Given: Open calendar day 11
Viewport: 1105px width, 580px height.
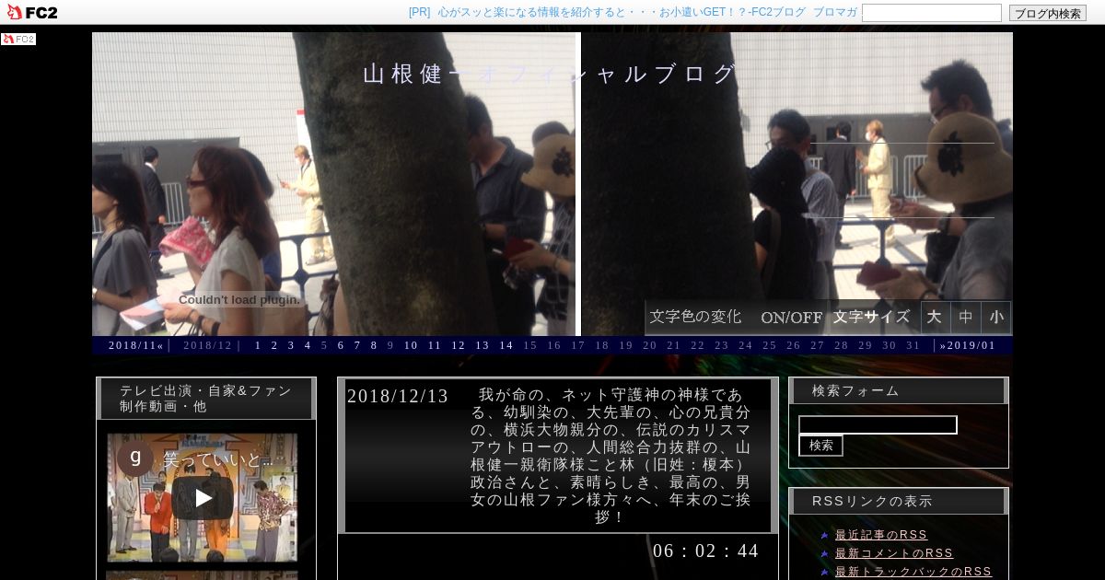Looking at the screenshot, I should click(x=435, y=345).
